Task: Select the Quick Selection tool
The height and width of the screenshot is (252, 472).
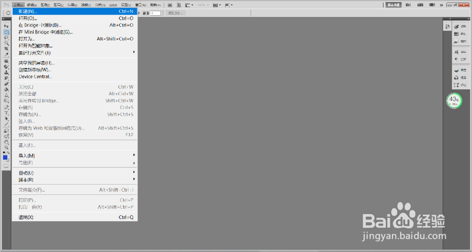Action: point(6,43)
